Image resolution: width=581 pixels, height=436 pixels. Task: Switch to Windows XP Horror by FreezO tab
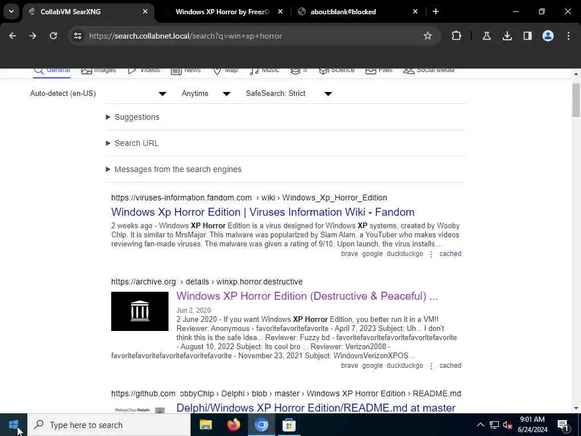click(222, 11)
